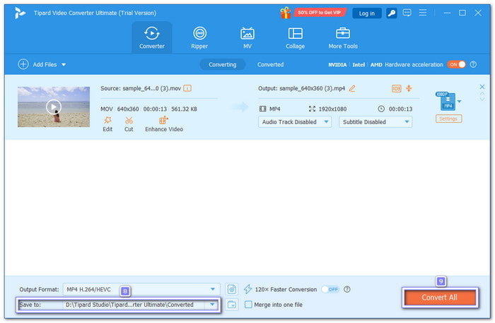Check Merge into one file
The width and height of the screenshot is (495, 323).
click(x=248, y=305)
